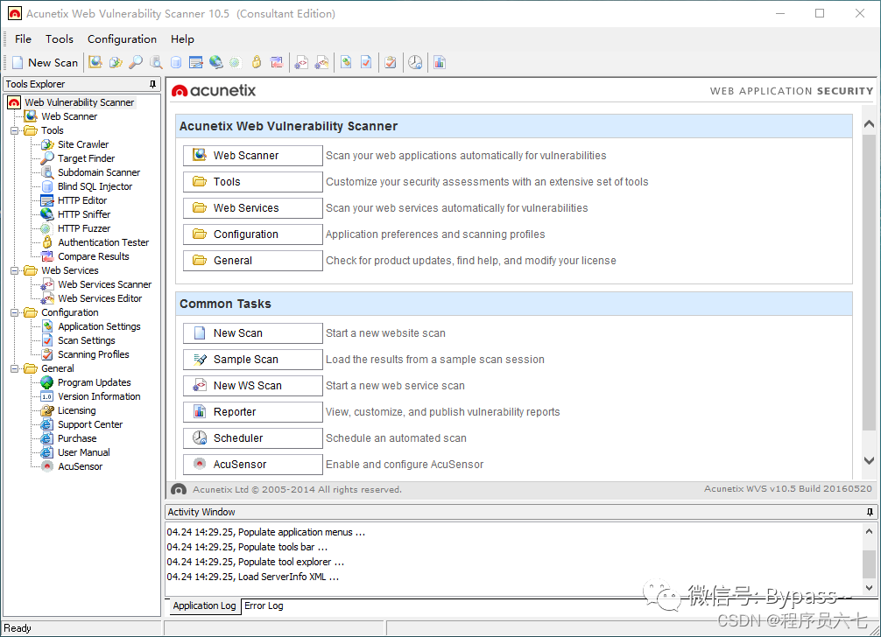Collapse the Tools folder in the tree

[x=15, y=130]
